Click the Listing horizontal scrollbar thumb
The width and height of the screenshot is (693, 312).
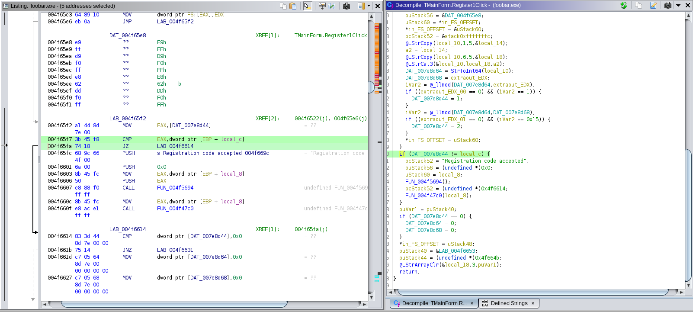click(174, 304)
